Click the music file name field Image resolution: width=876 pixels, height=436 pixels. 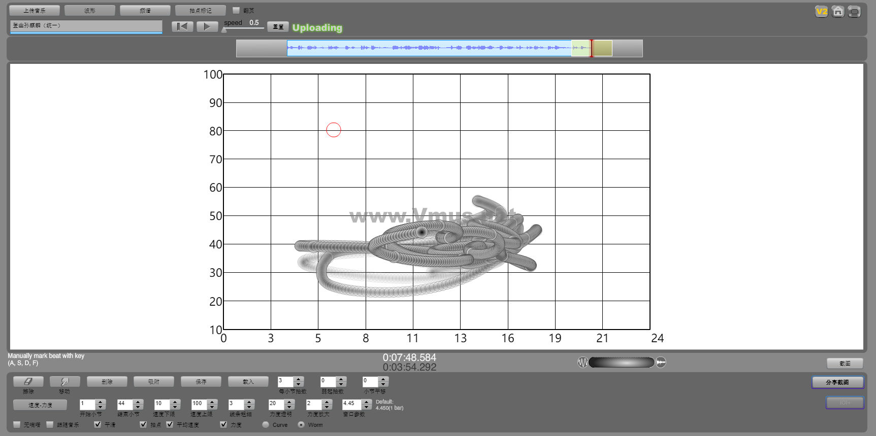[86, 26]
